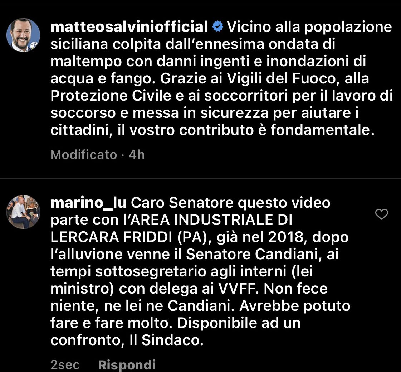Open the marino_lu username link
This screenshot has height=372, width=401.
[88, 203]
